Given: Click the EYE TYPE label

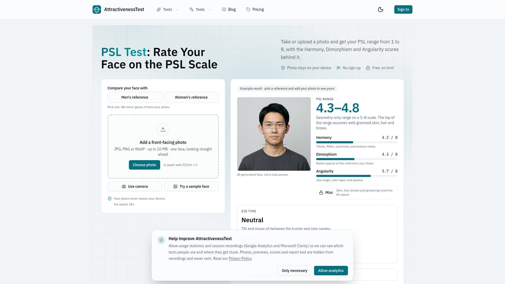Looking at the screenshot, I should click(249, 211).
